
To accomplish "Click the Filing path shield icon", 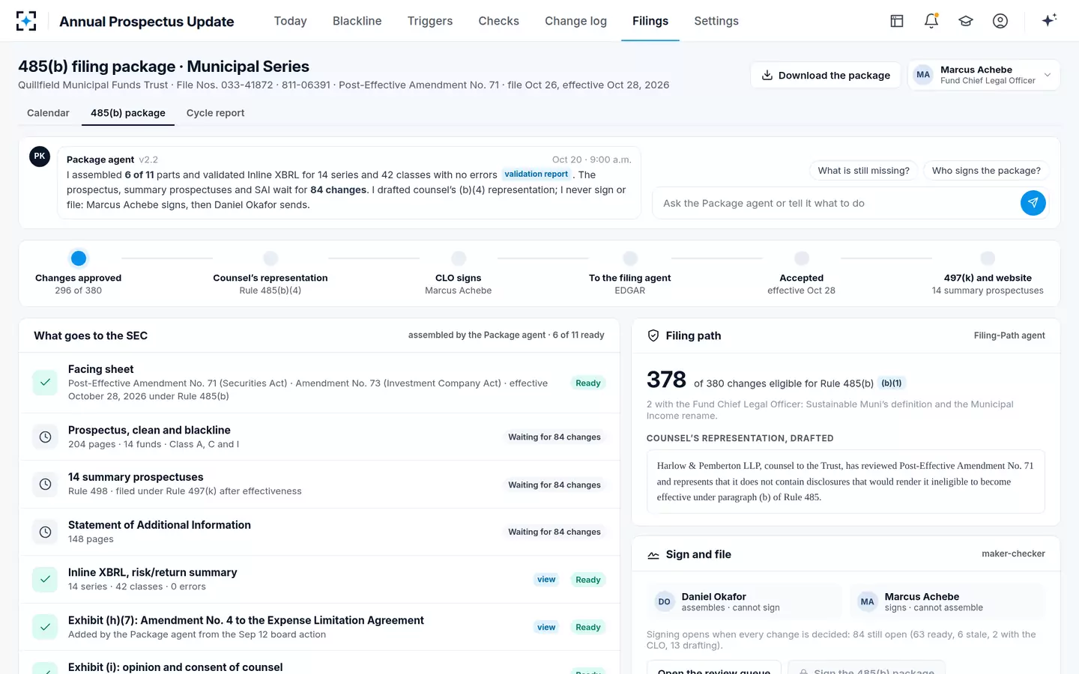I will tap(653, 336).
